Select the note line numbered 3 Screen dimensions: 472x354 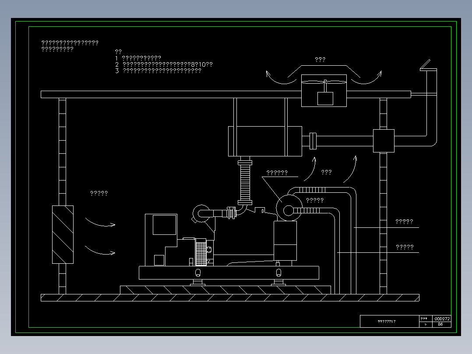[159, 71]
